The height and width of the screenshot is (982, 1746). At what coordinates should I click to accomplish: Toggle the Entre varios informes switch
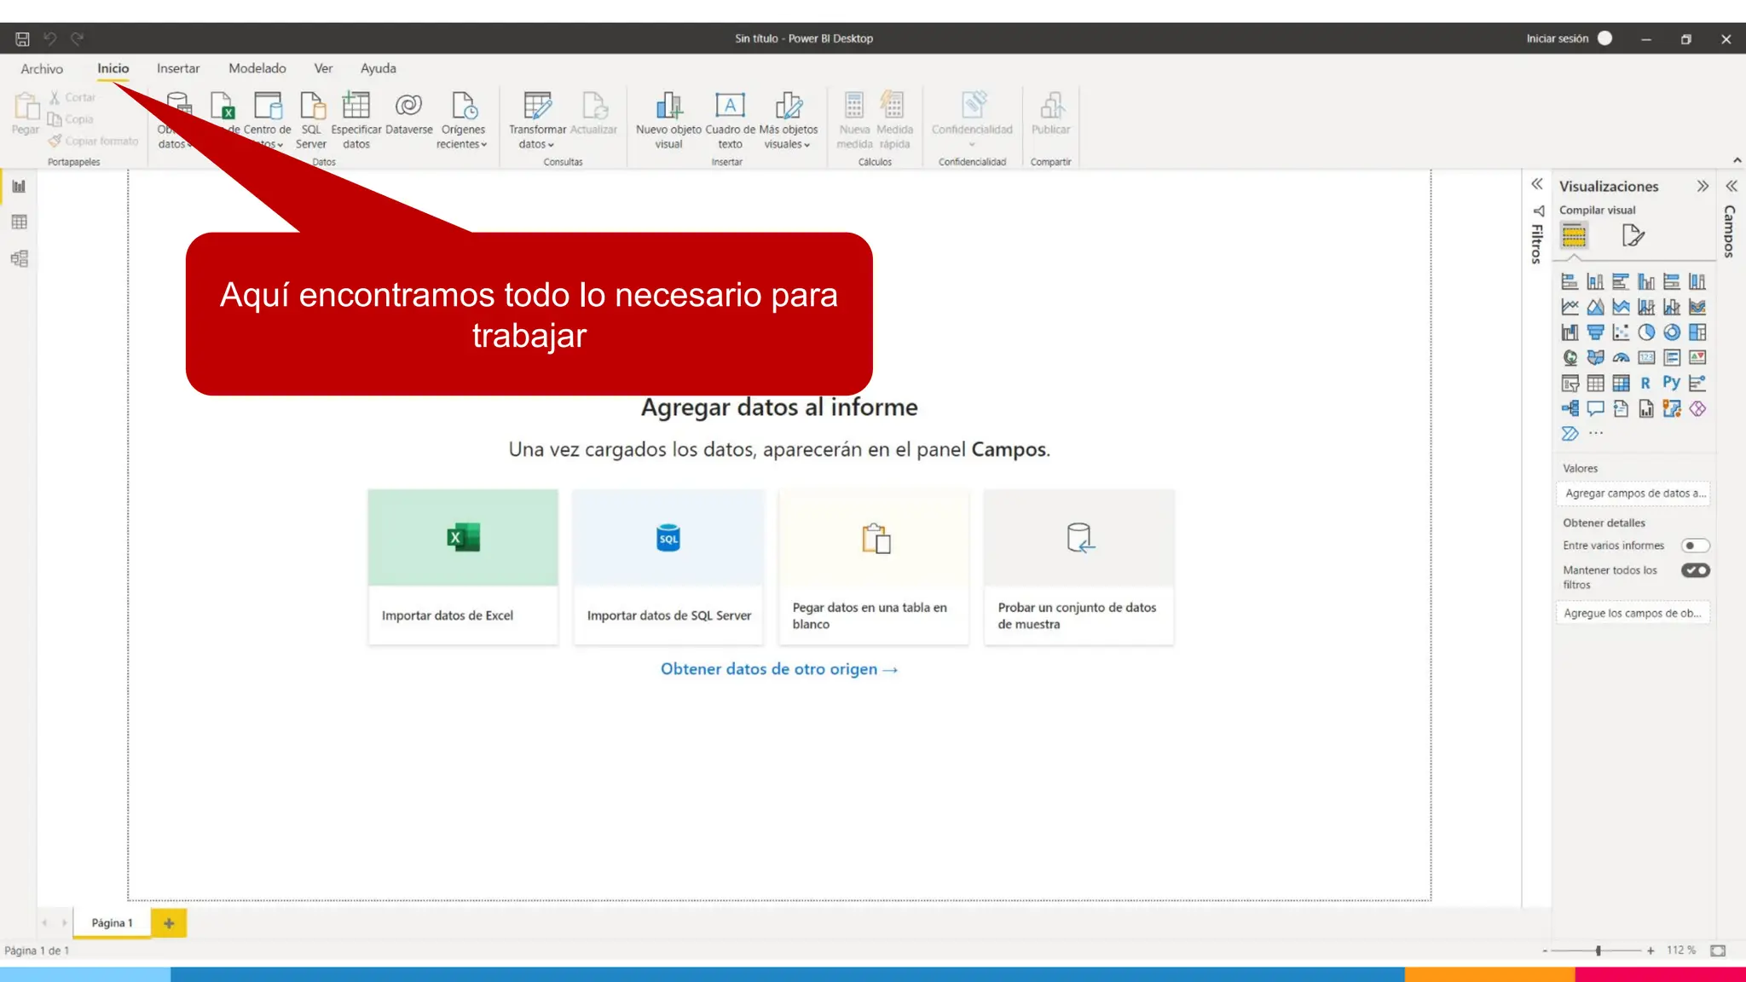[1695, 546]
